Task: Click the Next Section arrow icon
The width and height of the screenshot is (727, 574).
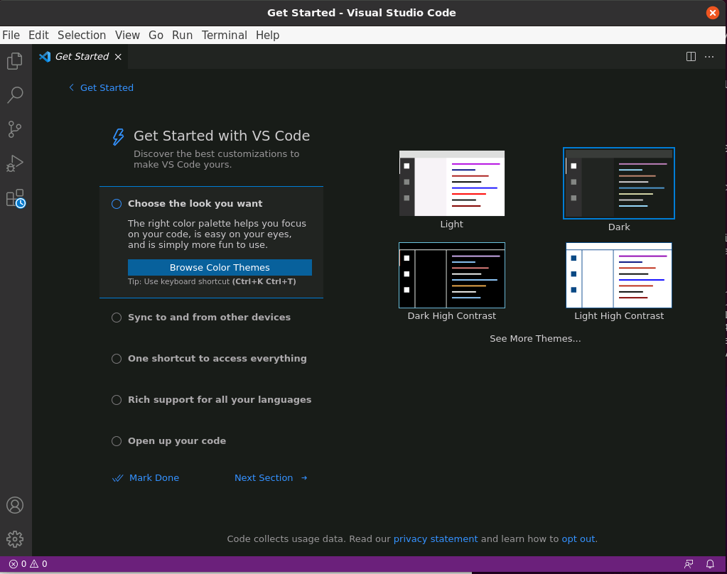Action: [304, 478]
